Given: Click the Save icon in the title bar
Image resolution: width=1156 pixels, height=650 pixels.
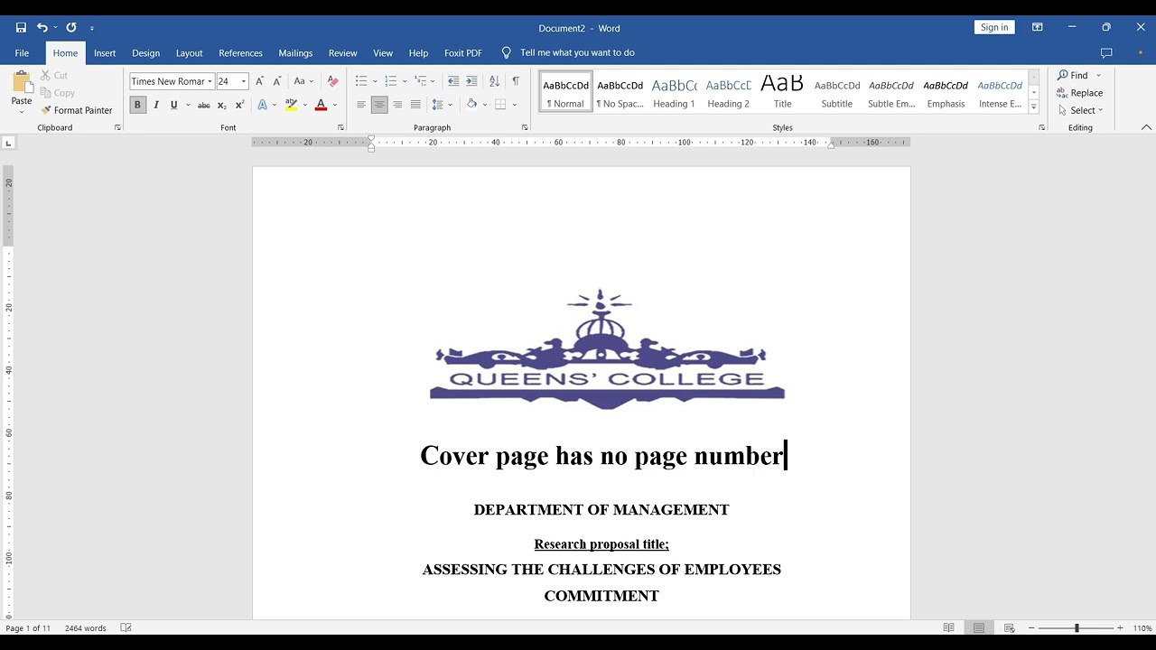Looking at the screenshot, I should click(x=21, y=28).
